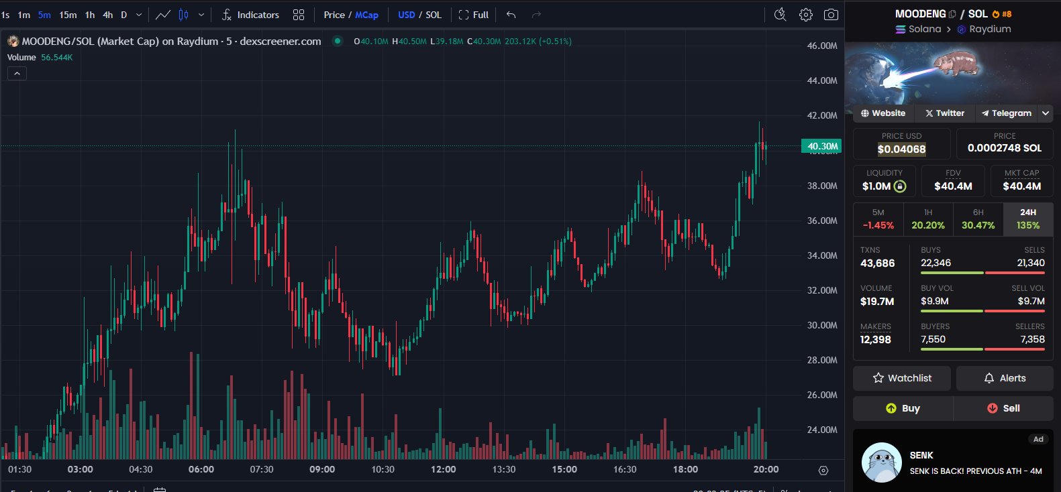Open chart settings gear icon
The height and width of the screenshot is (492, 1061).
click(806, 15)
